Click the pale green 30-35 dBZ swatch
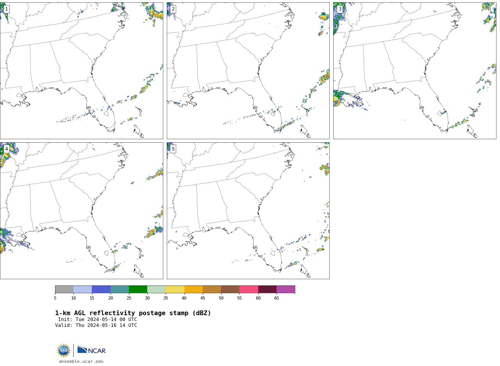 (156, 289)
